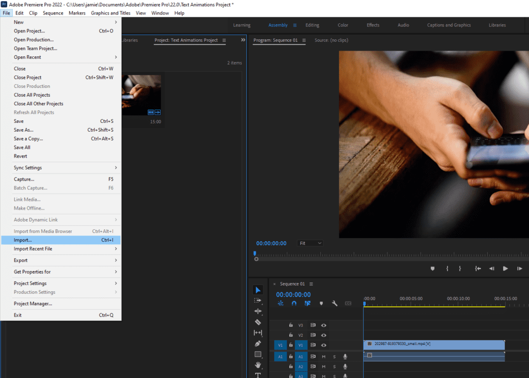Solo audio track A1
Viewport: 529px width, 378px height.
click(x=334, y=356)
